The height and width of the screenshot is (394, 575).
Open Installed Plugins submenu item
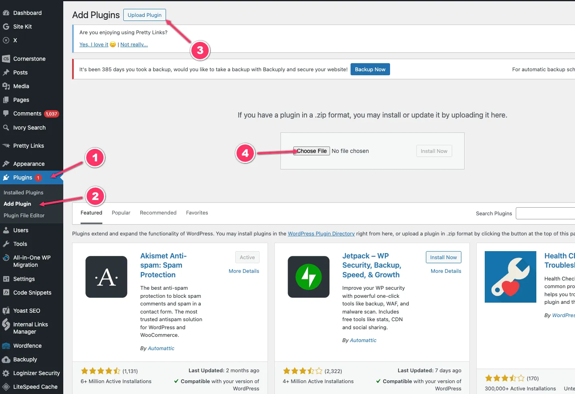pos(23,192)
